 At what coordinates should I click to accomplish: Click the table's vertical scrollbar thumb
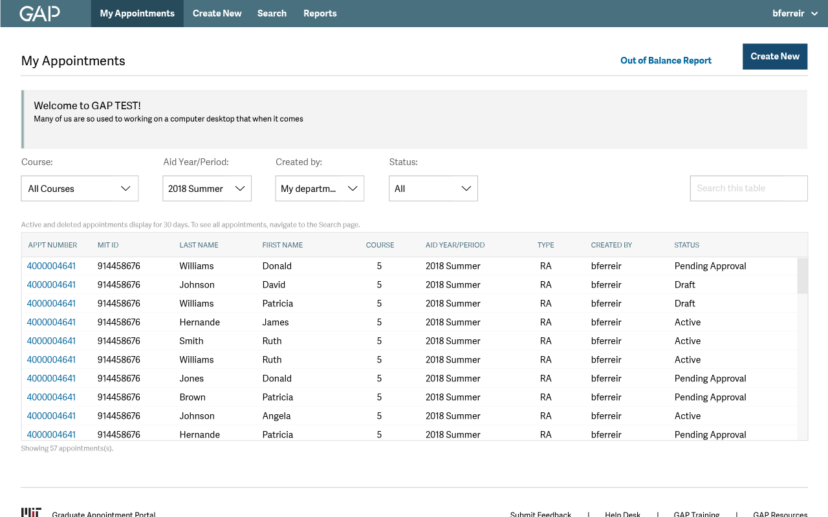(x=802, y=276)
